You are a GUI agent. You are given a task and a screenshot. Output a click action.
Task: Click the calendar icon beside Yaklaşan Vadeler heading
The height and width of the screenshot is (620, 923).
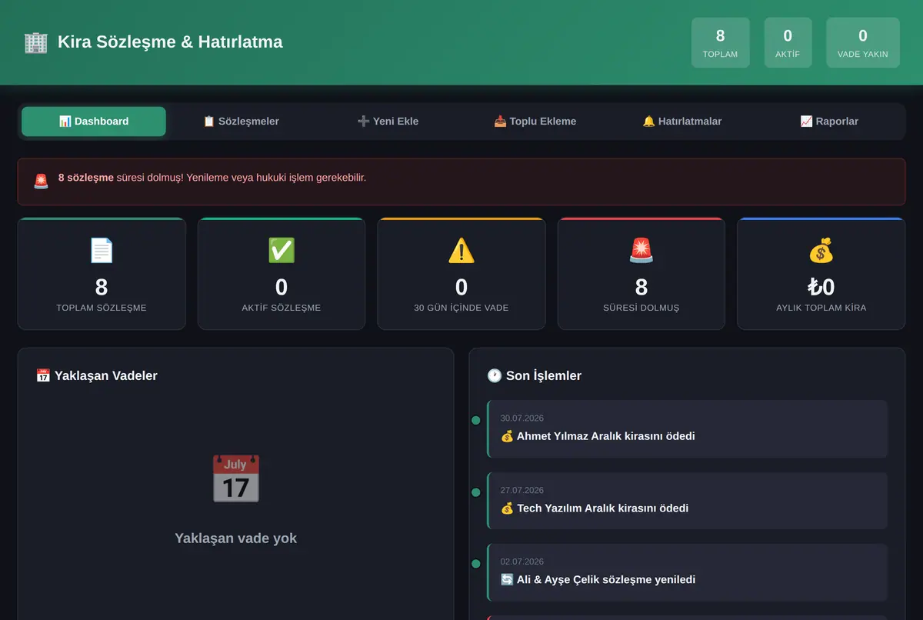(43, 375)
